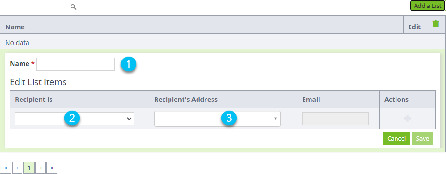This screenshot has width=446, height=174.
Task: Click callout marker number 3
Action: [229, 119]
